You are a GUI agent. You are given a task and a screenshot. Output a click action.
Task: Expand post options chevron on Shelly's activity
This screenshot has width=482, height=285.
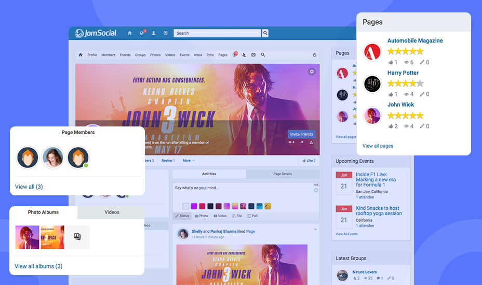pyautogui.click(x=315, y=229)
